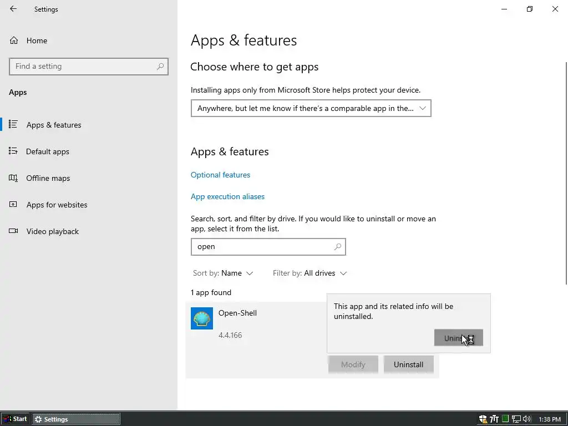Click the version number 4.4.166

(230, 335)
